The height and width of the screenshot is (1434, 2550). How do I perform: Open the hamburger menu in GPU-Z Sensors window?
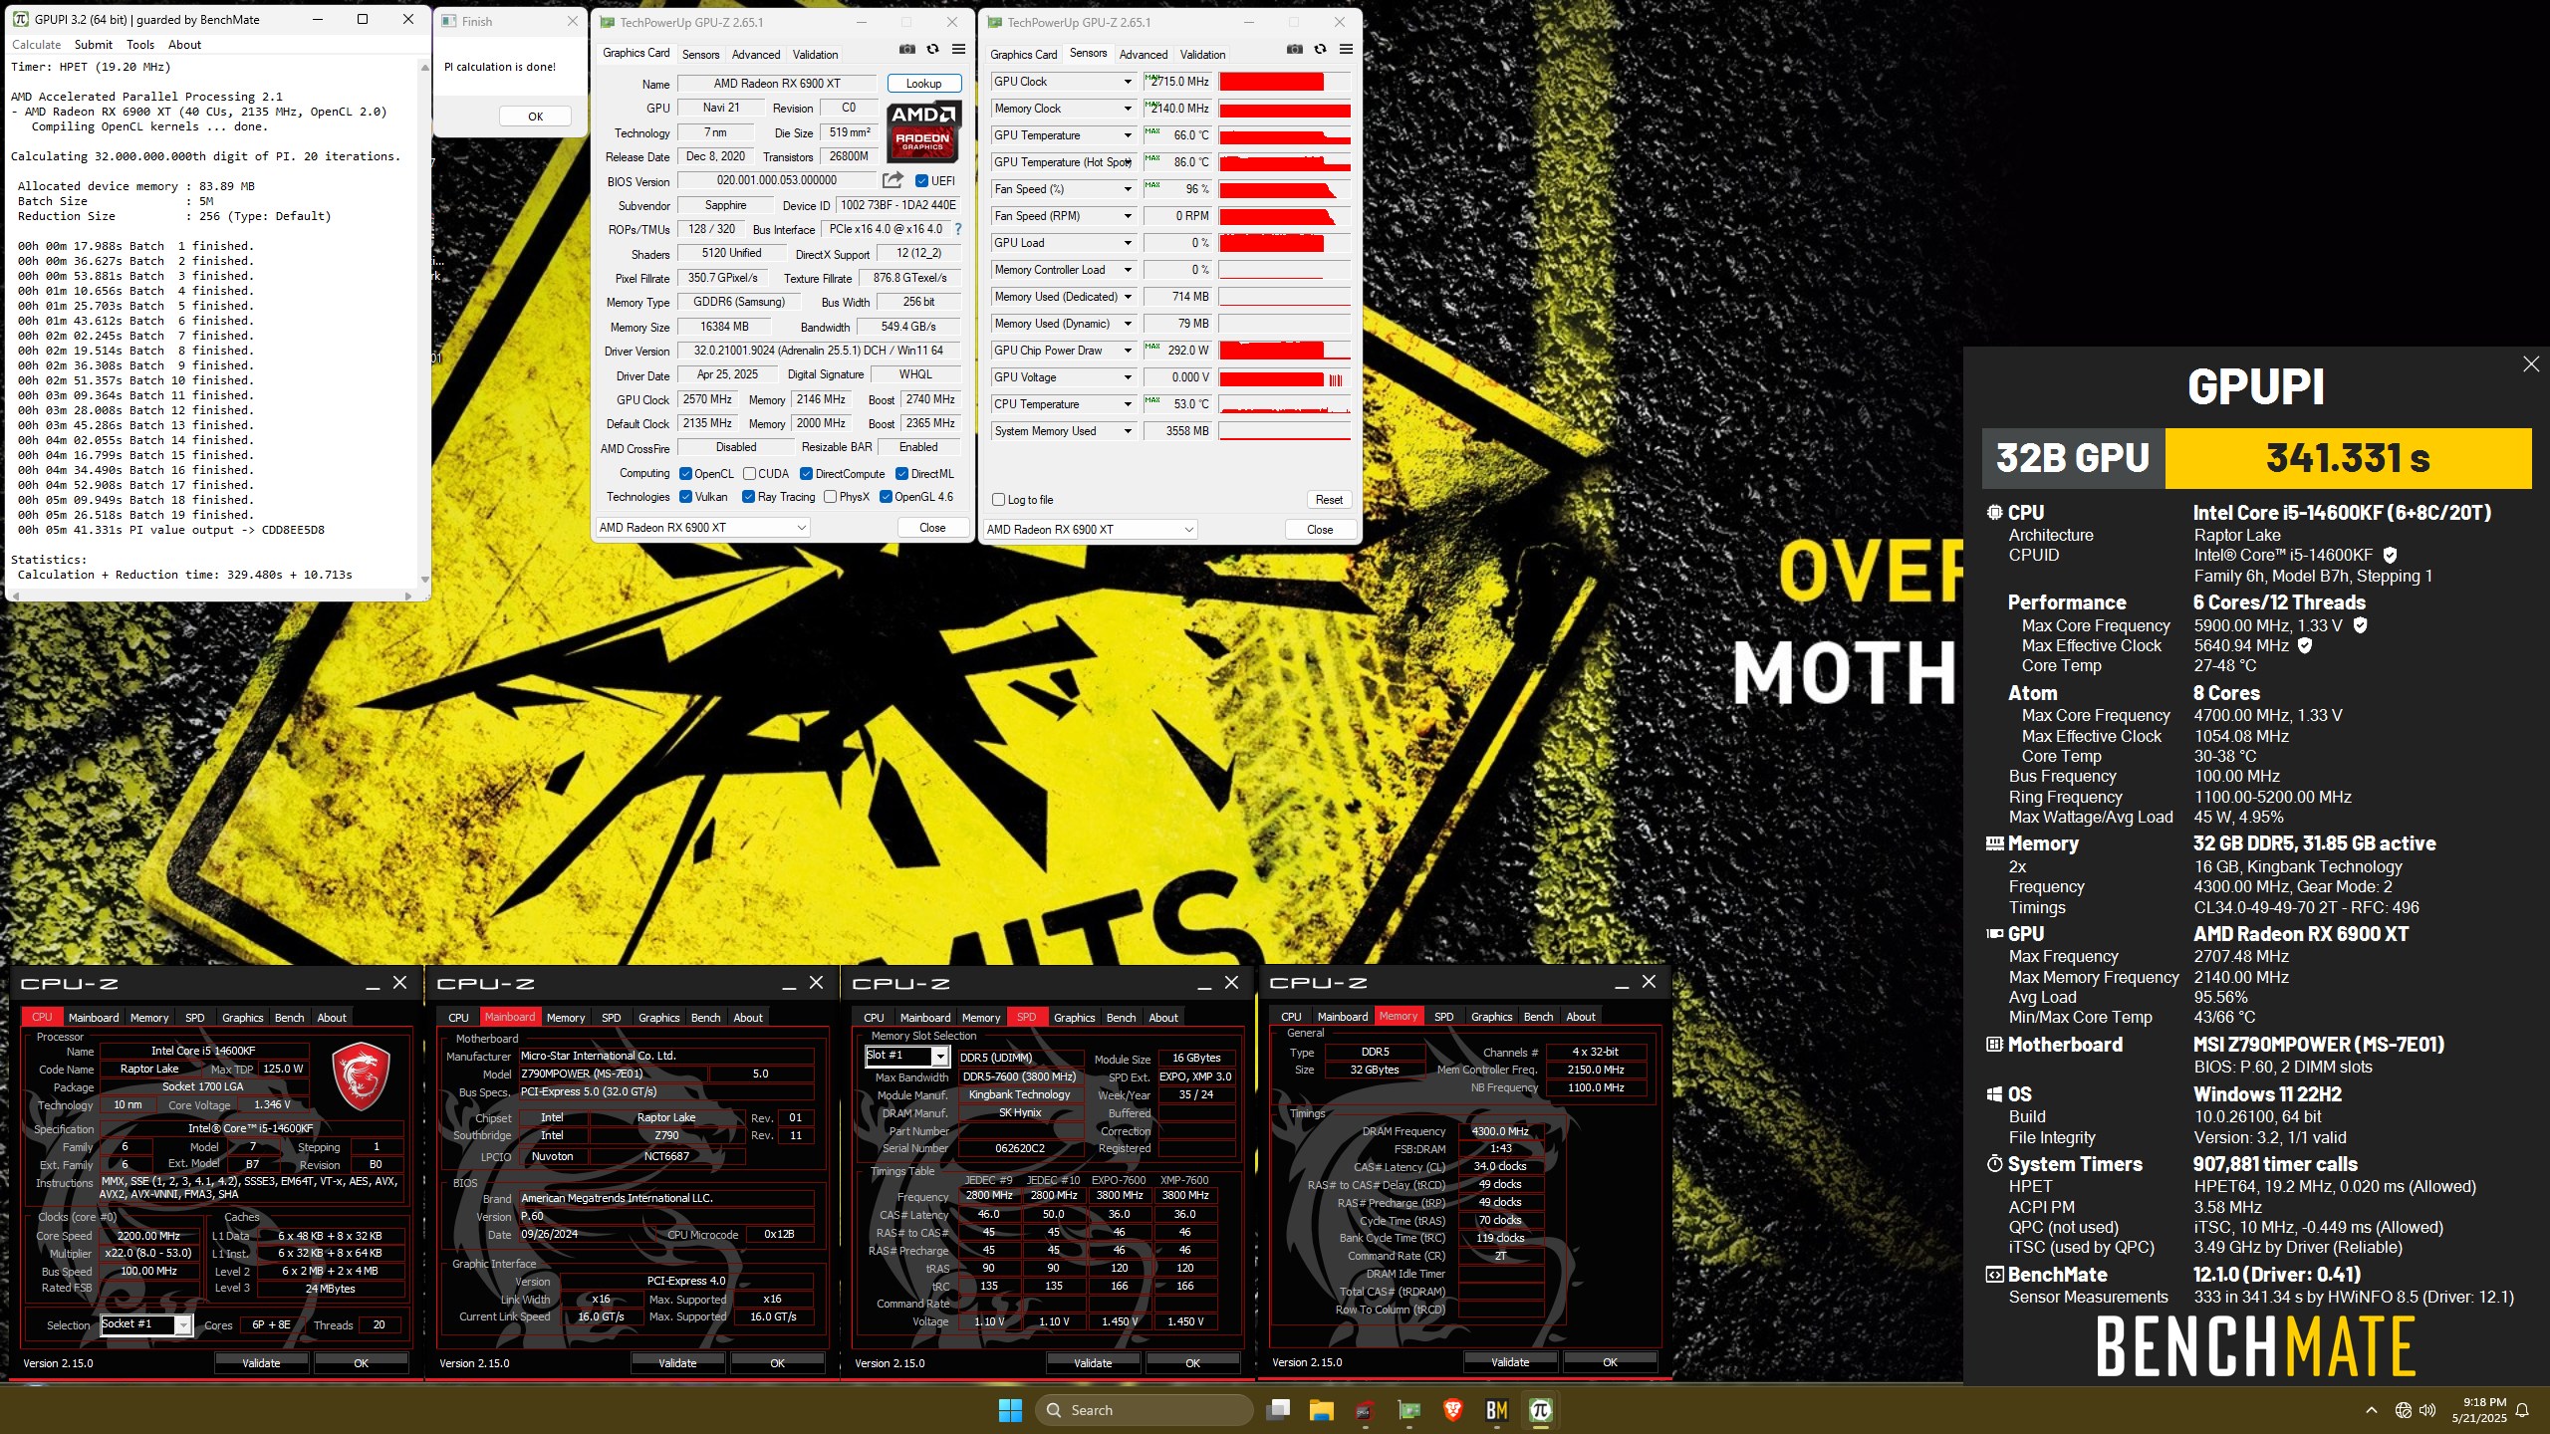(1346, 49)
